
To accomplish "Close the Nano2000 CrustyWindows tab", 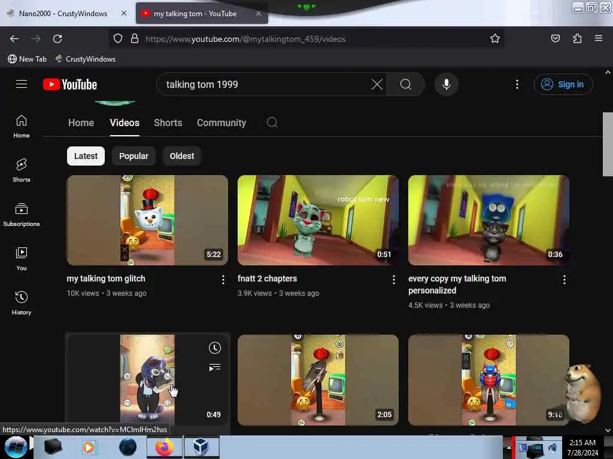I will [x=124, y=13].
